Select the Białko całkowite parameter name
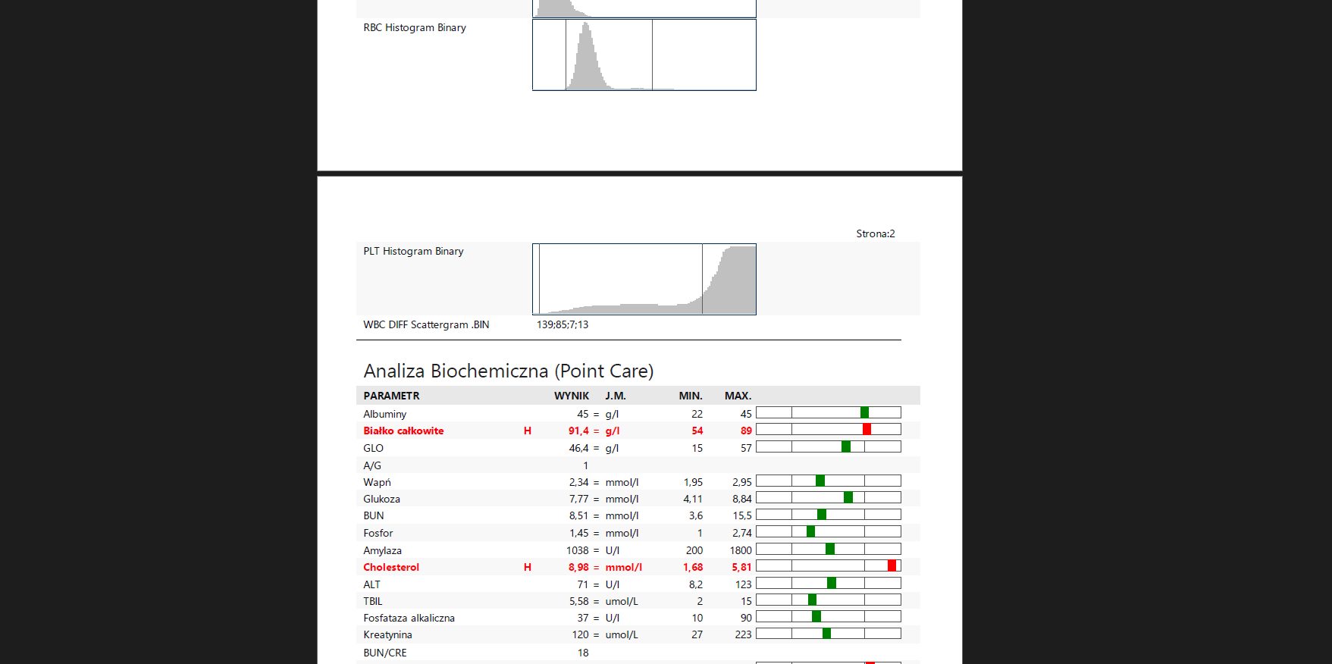Screen dimensions: 1332x664 (403, 431)
